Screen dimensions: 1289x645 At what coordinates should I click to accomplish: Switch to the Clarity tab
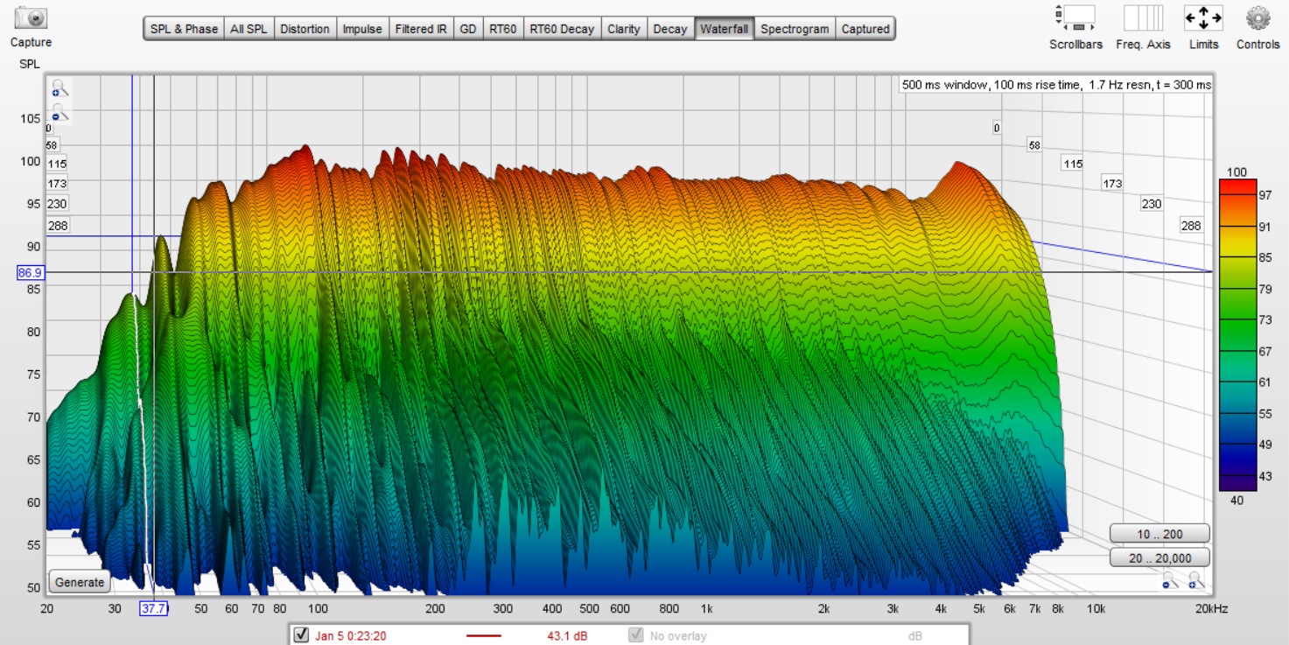[x=624, y=29]
